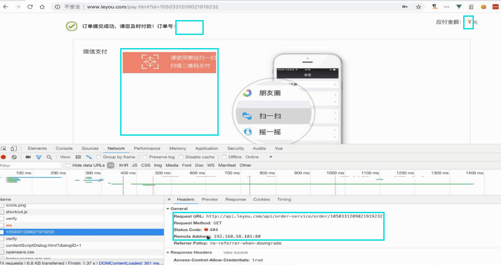The image size is (501, 265).
Task: Activate the inspect element picker
Action: pos(4,149)
